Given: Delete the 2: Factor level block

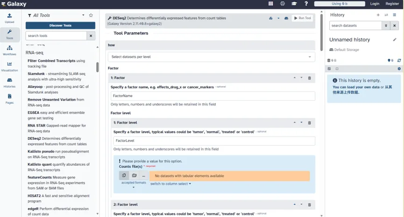Looking at the screenshot, I should (310, 205).
